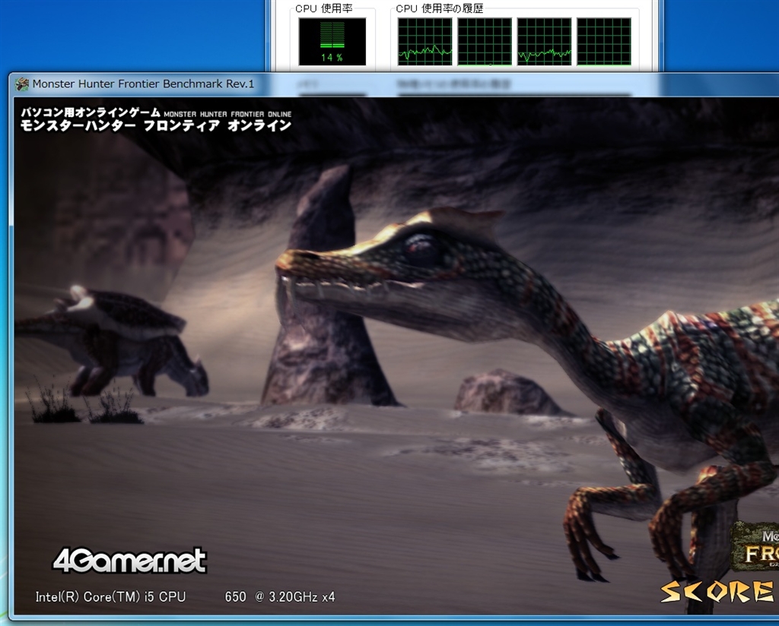Click the Monster Hunter Frontier Benchmark Rev.1 window title
This screenshot has height=626, width=779.
(x=143, y=84)
